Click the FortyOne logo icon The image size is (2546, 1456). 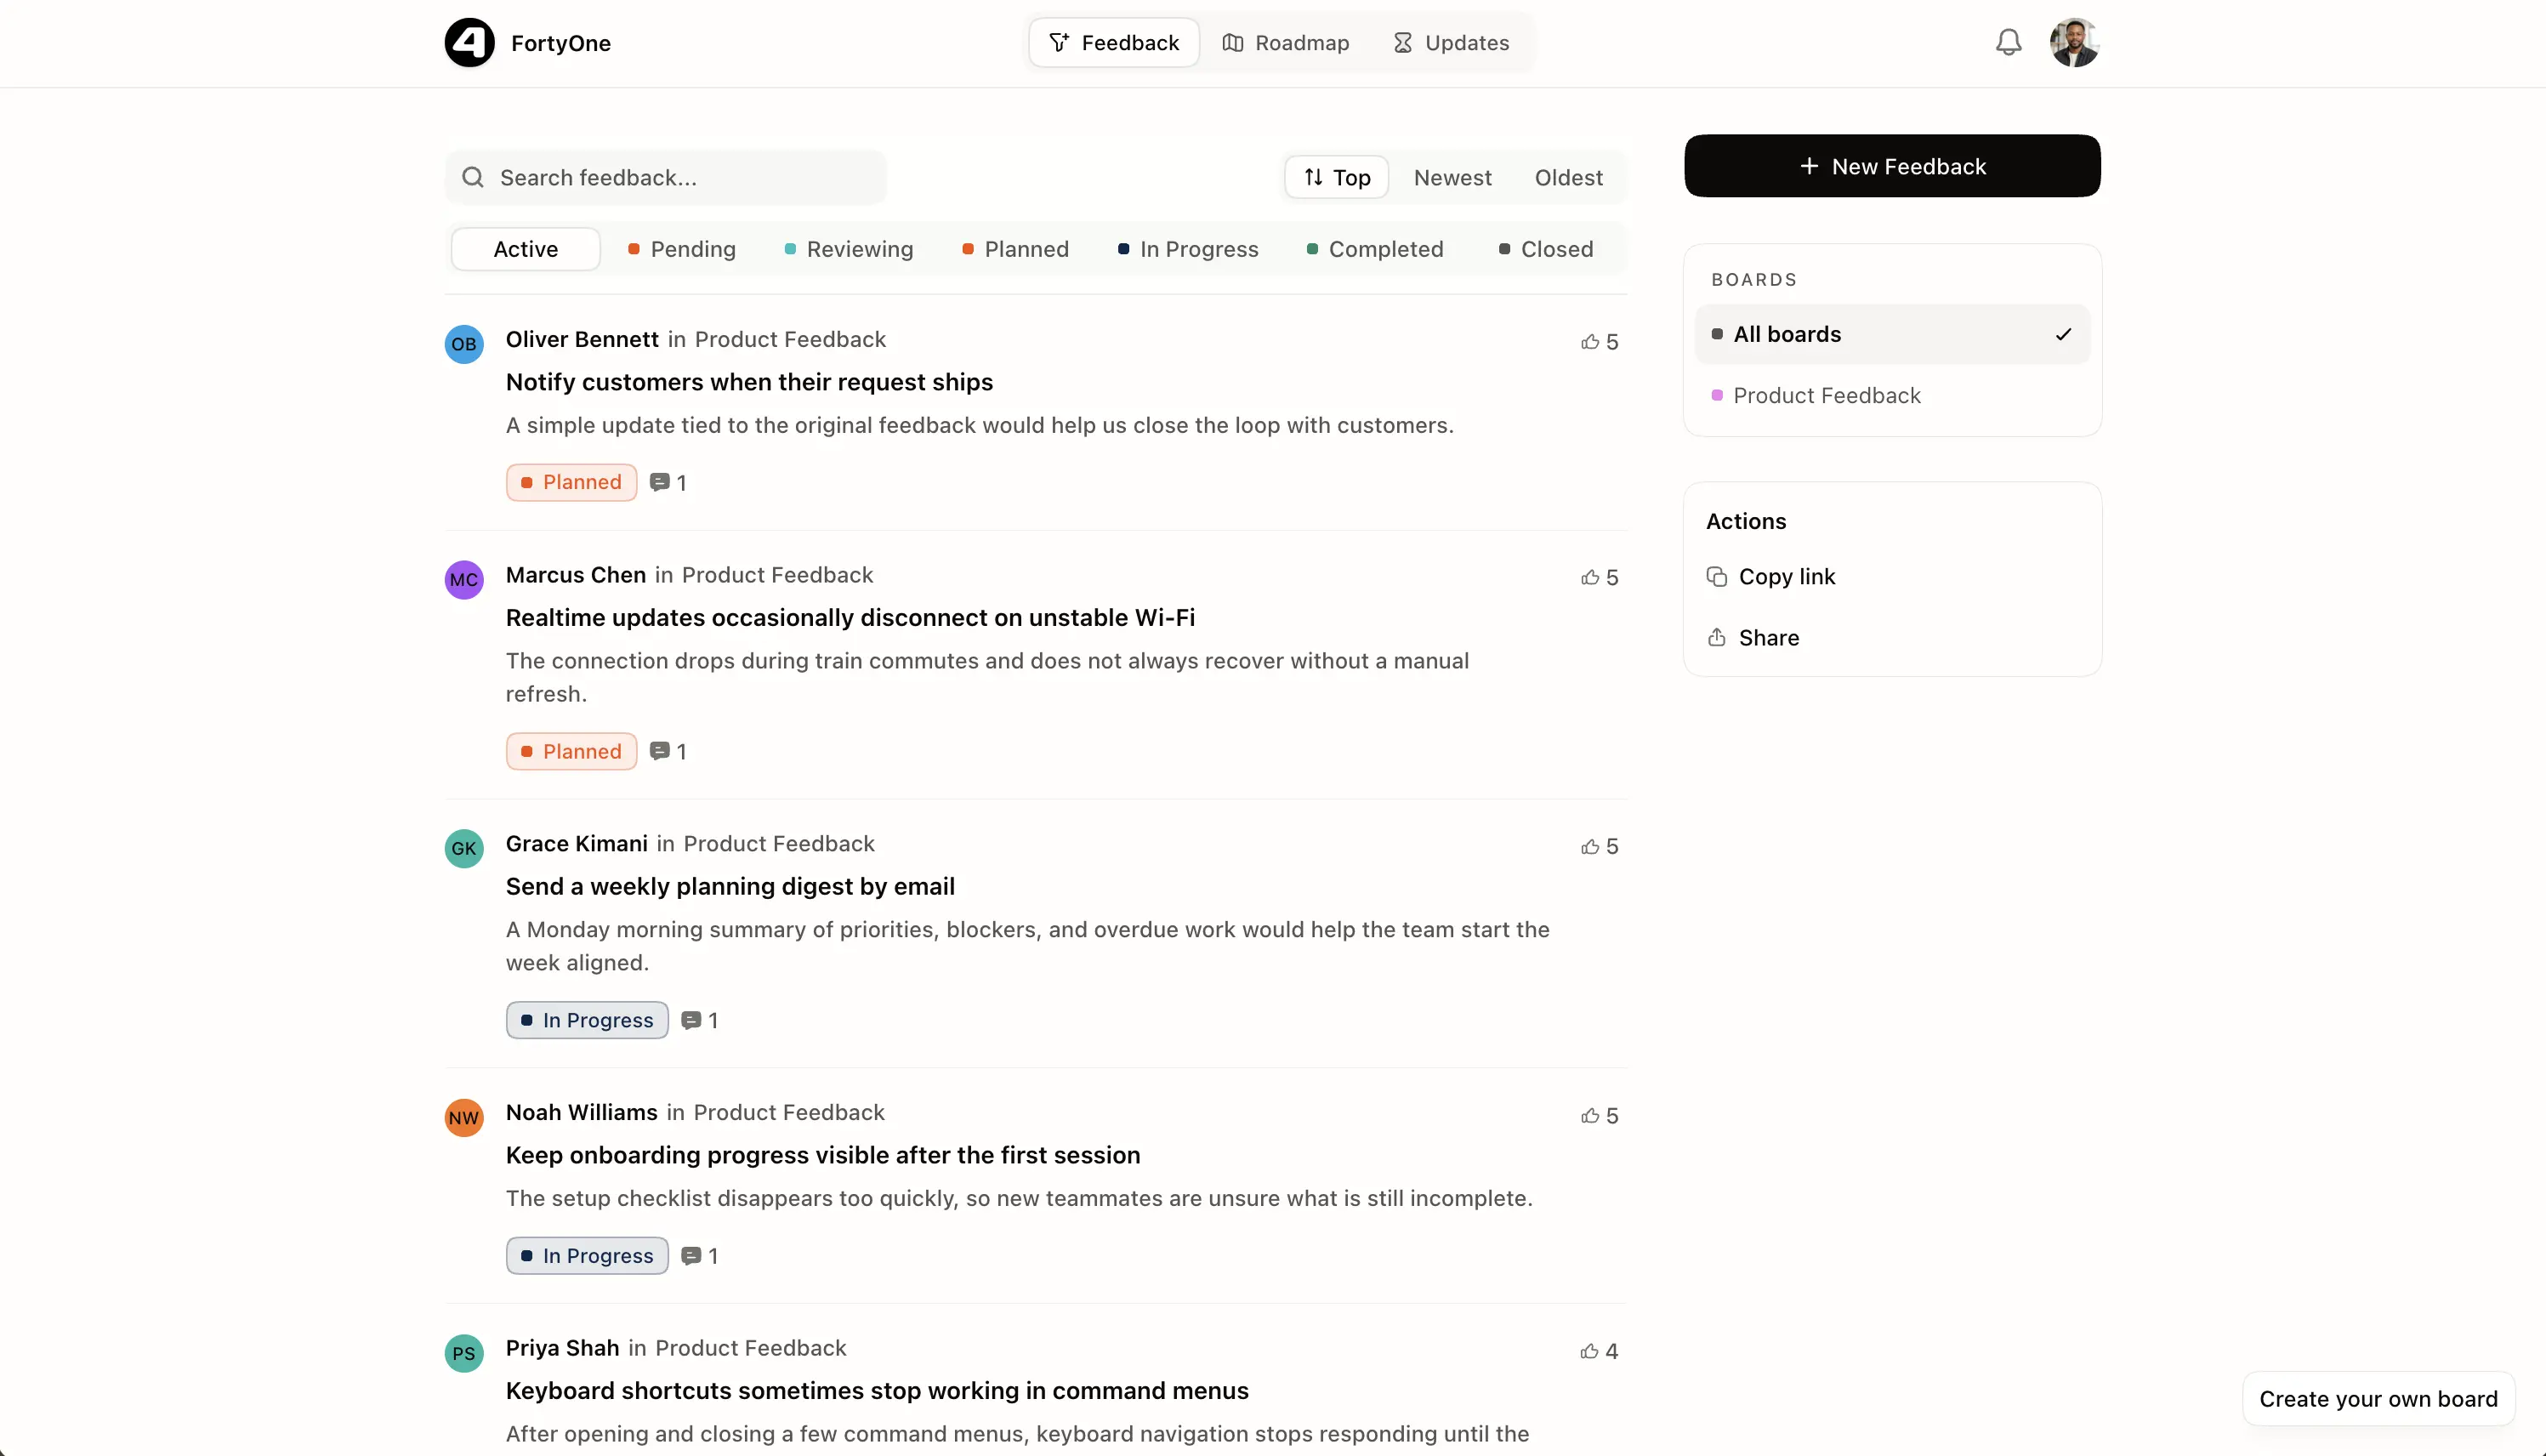pyautogui.click(x=469, y=43)
